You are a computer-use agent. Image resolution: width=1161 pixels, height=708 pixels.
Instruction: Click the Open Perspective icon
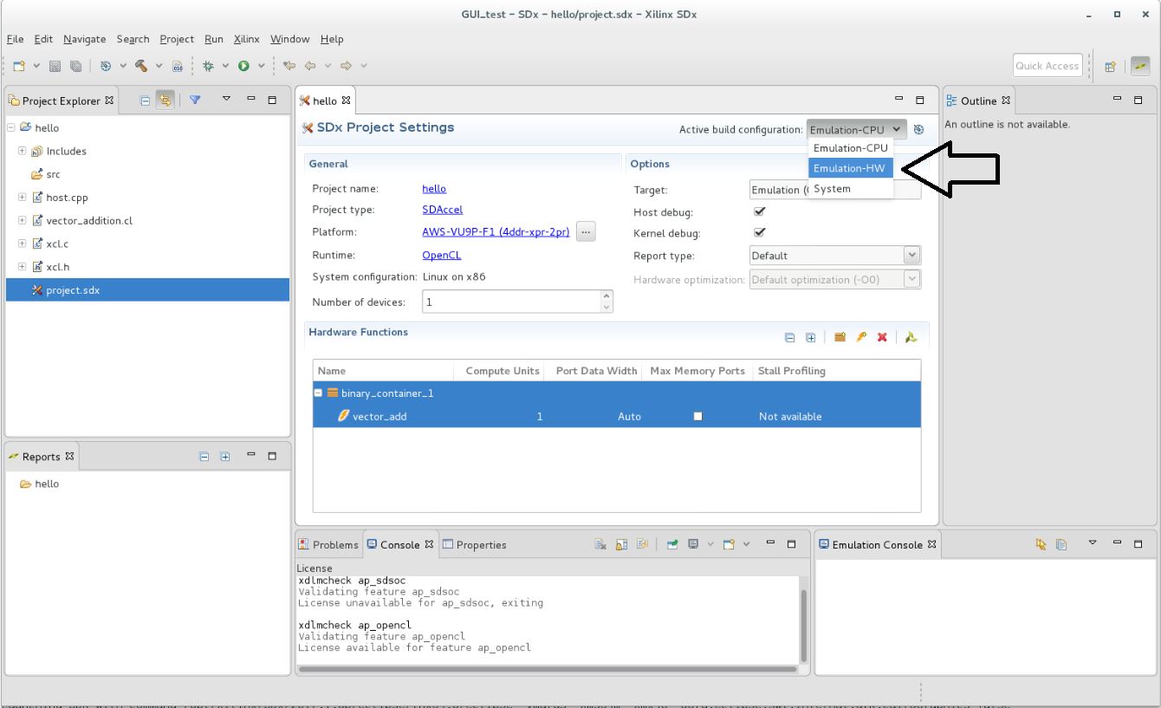(x=1110, y=67)
